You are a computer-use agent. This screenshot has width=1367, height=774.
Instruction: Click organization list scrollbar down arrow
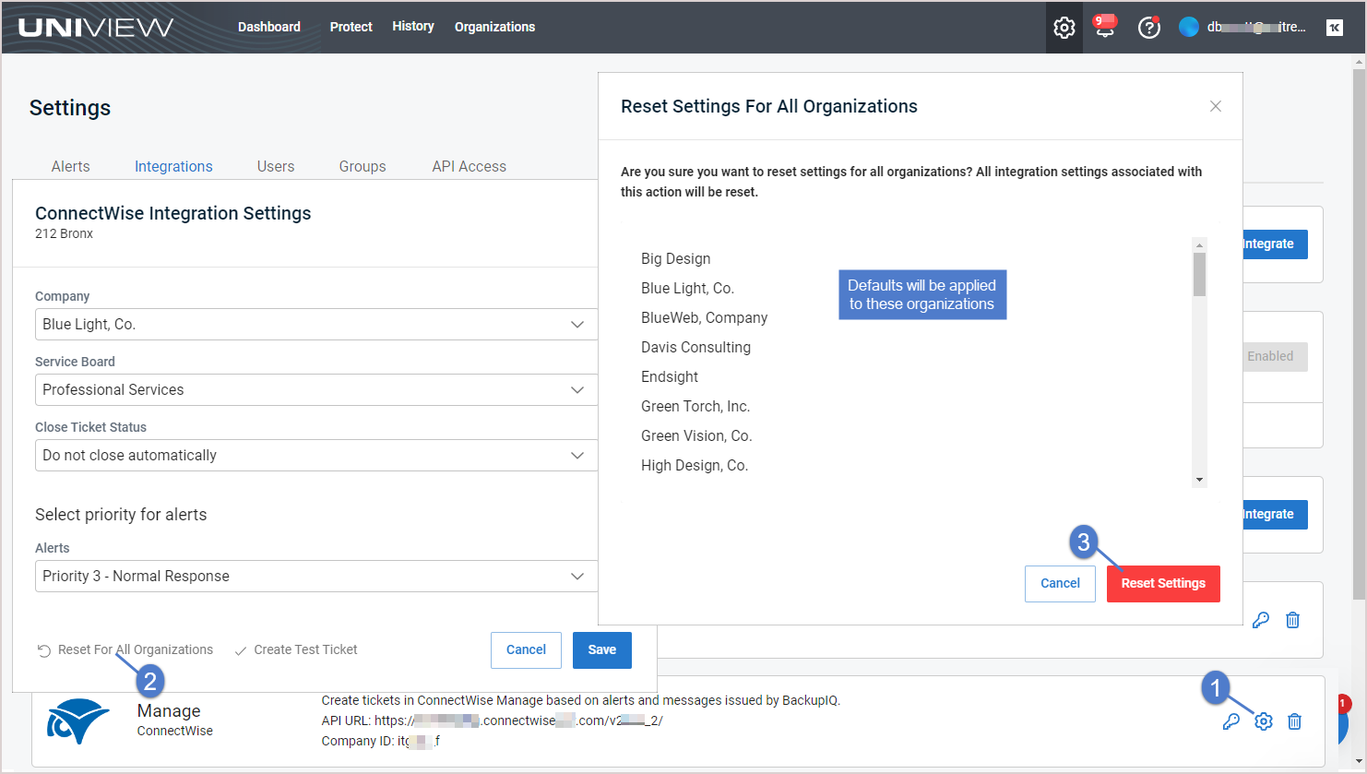coord(1200,481)
